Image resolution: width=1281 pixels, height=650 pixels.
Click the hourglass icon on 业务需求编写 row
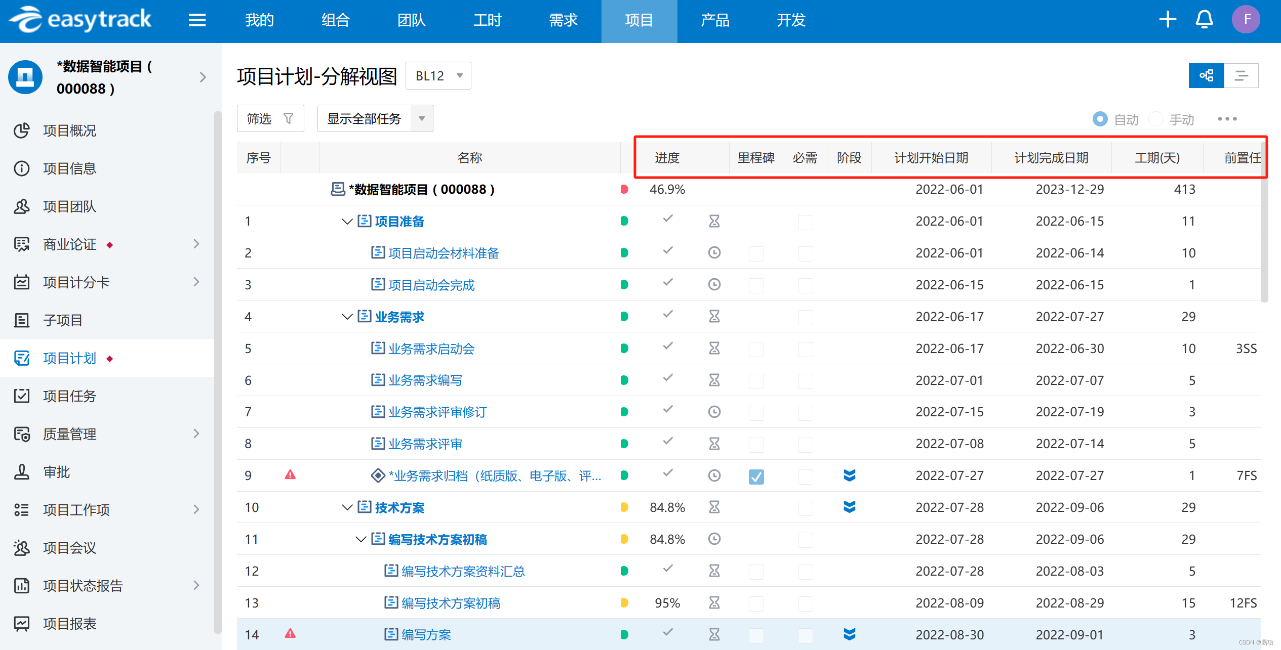[x=714, y=380]
